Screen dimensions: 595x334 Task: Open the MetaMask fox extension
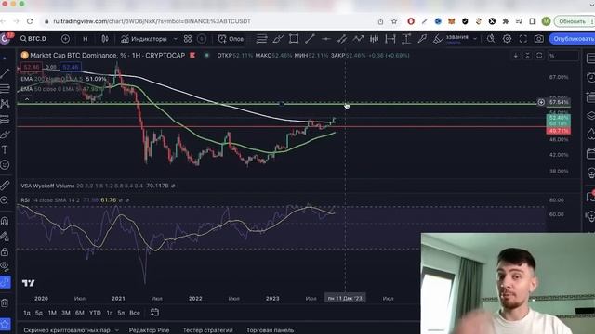[x=452, y=21]
